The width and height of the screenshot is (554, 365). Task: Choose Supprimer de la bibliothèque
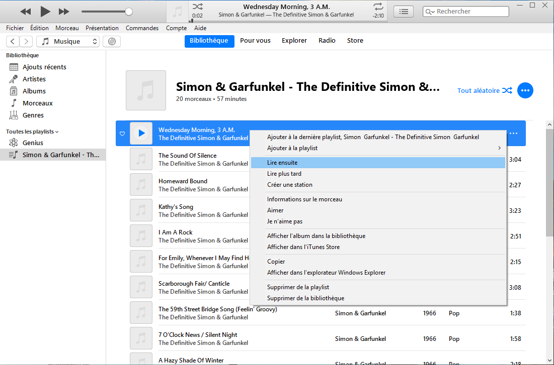pyautogui.click(x=378, y=298)
